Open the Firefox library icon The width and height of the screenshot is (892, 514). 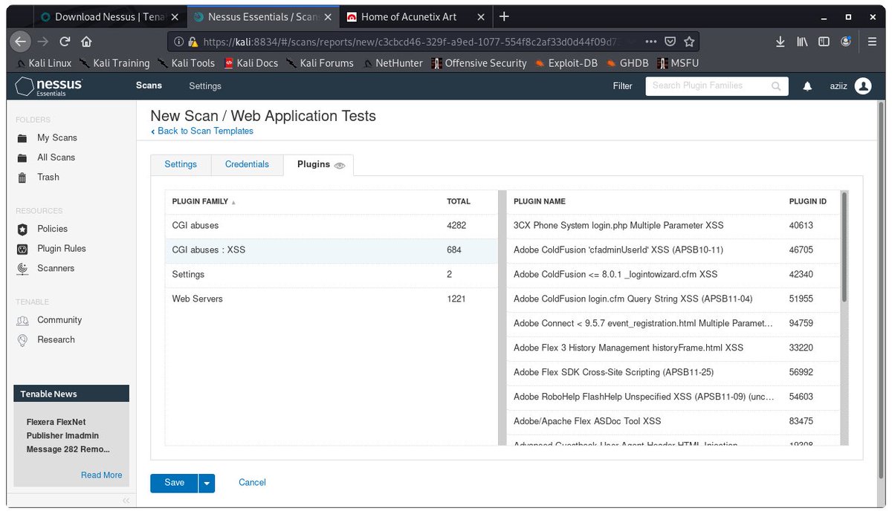[802, 42]
